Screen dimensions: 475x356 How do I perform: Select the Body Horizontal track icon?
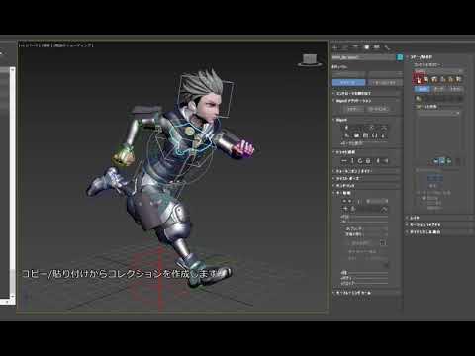coord(344,161)
